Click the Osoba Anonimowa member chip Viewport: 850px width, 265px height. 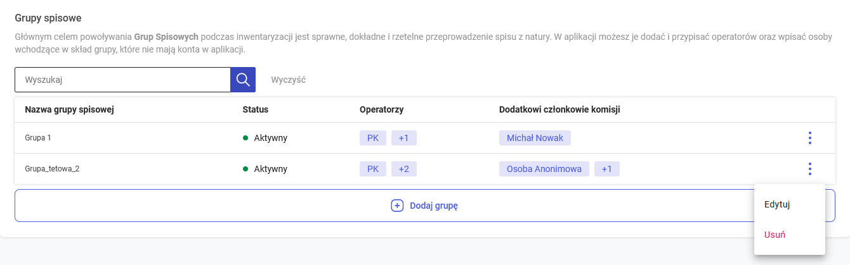point(544,169)
